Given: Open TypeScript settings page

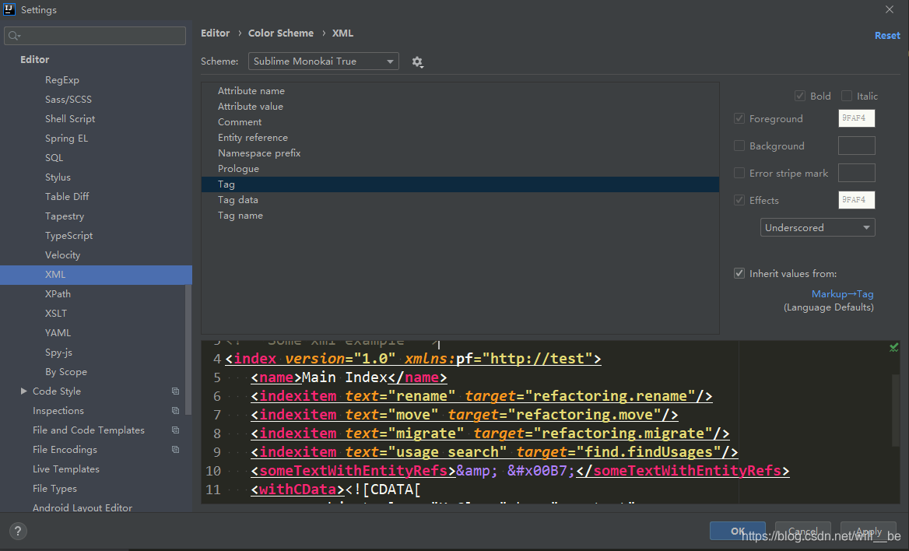Looking at the screenshot, I should (69, 236).
